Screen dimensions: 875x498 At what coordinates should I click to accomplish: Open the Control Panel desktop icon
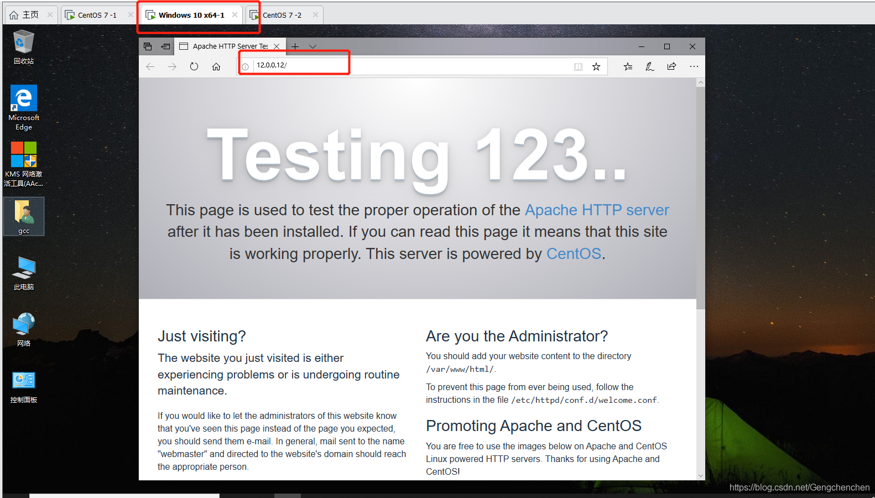[24, 387]
